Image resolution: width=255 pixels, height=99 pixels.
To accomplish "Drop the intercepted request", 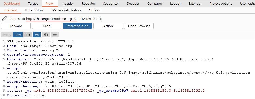I will [x=47, y=26].
